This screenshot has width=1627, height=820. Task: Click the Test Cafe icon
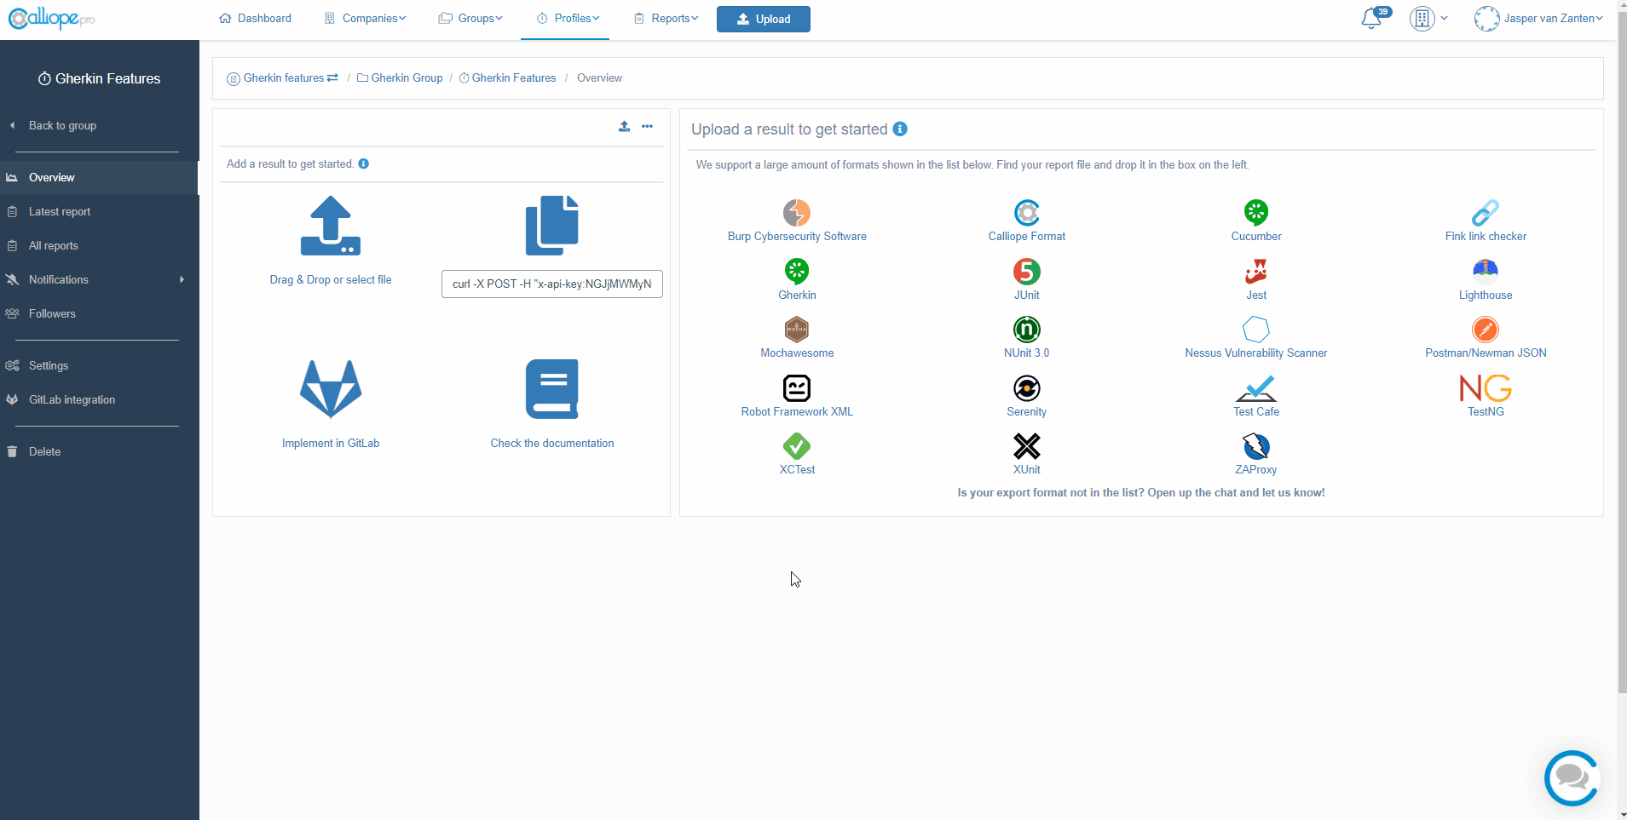(1255, 388)
